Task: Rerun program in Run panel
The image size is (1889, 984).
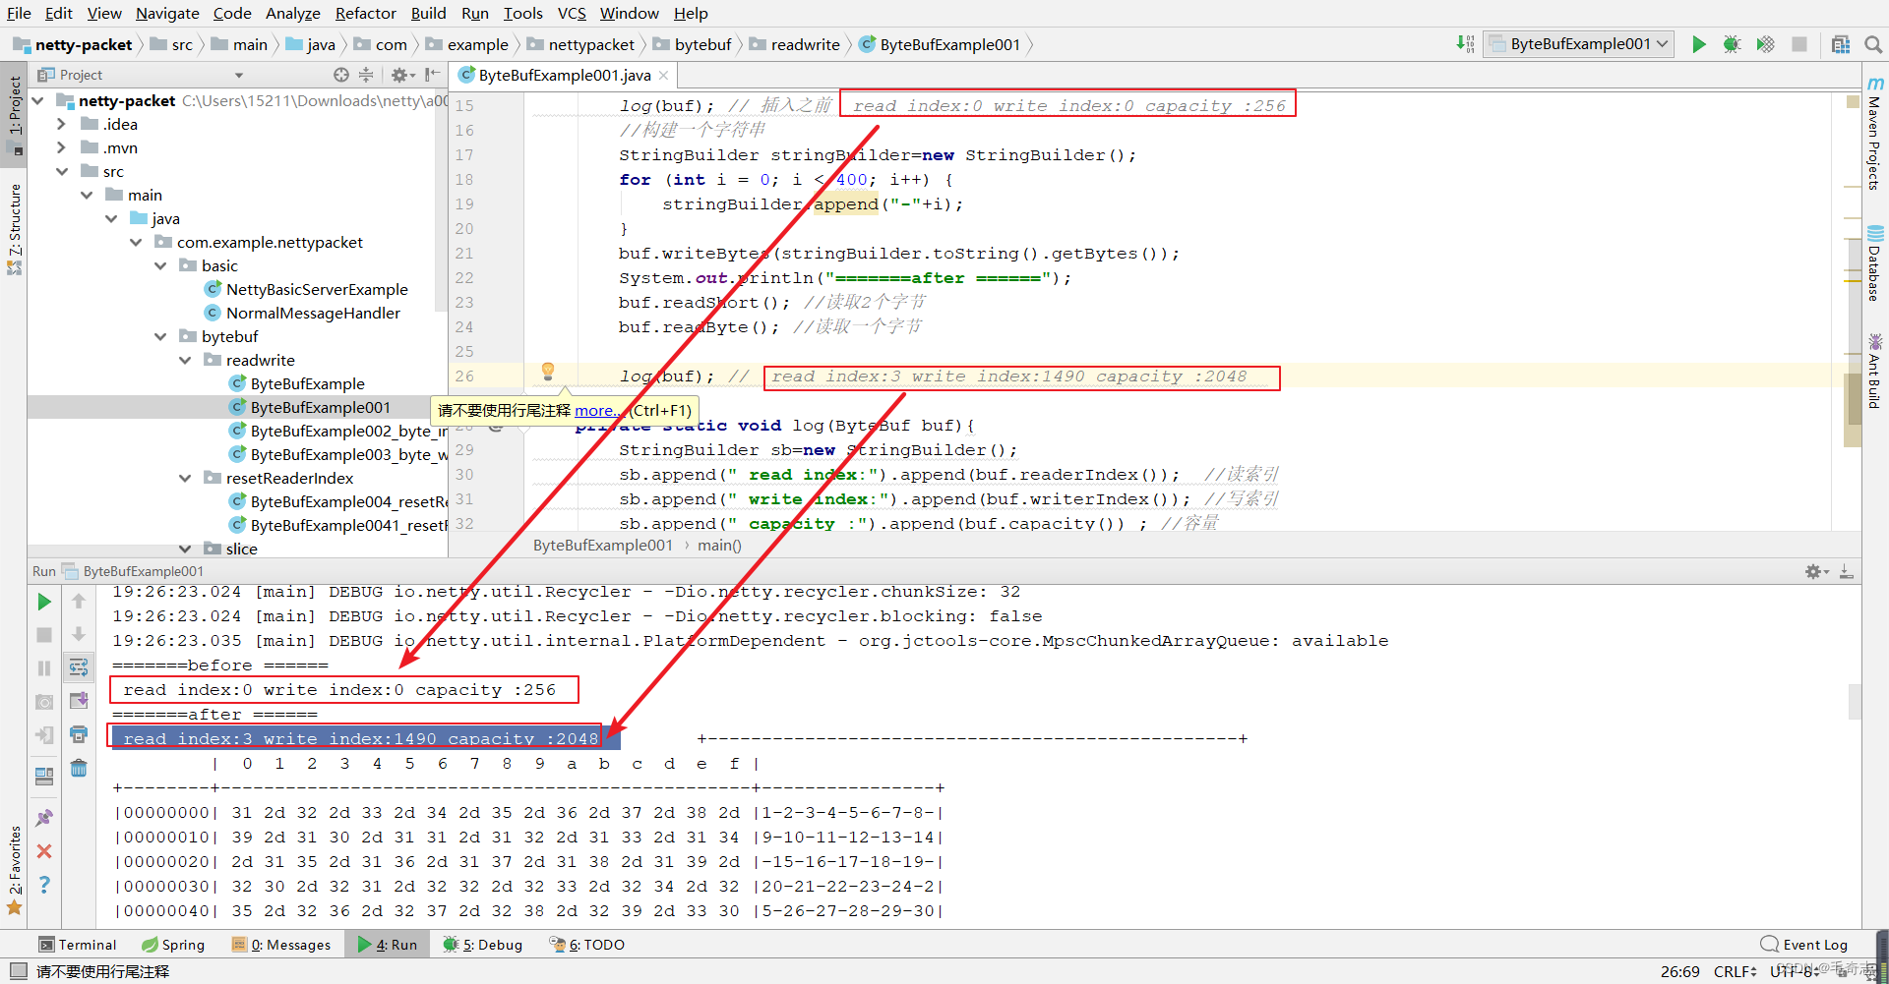Action: [44, 602]
